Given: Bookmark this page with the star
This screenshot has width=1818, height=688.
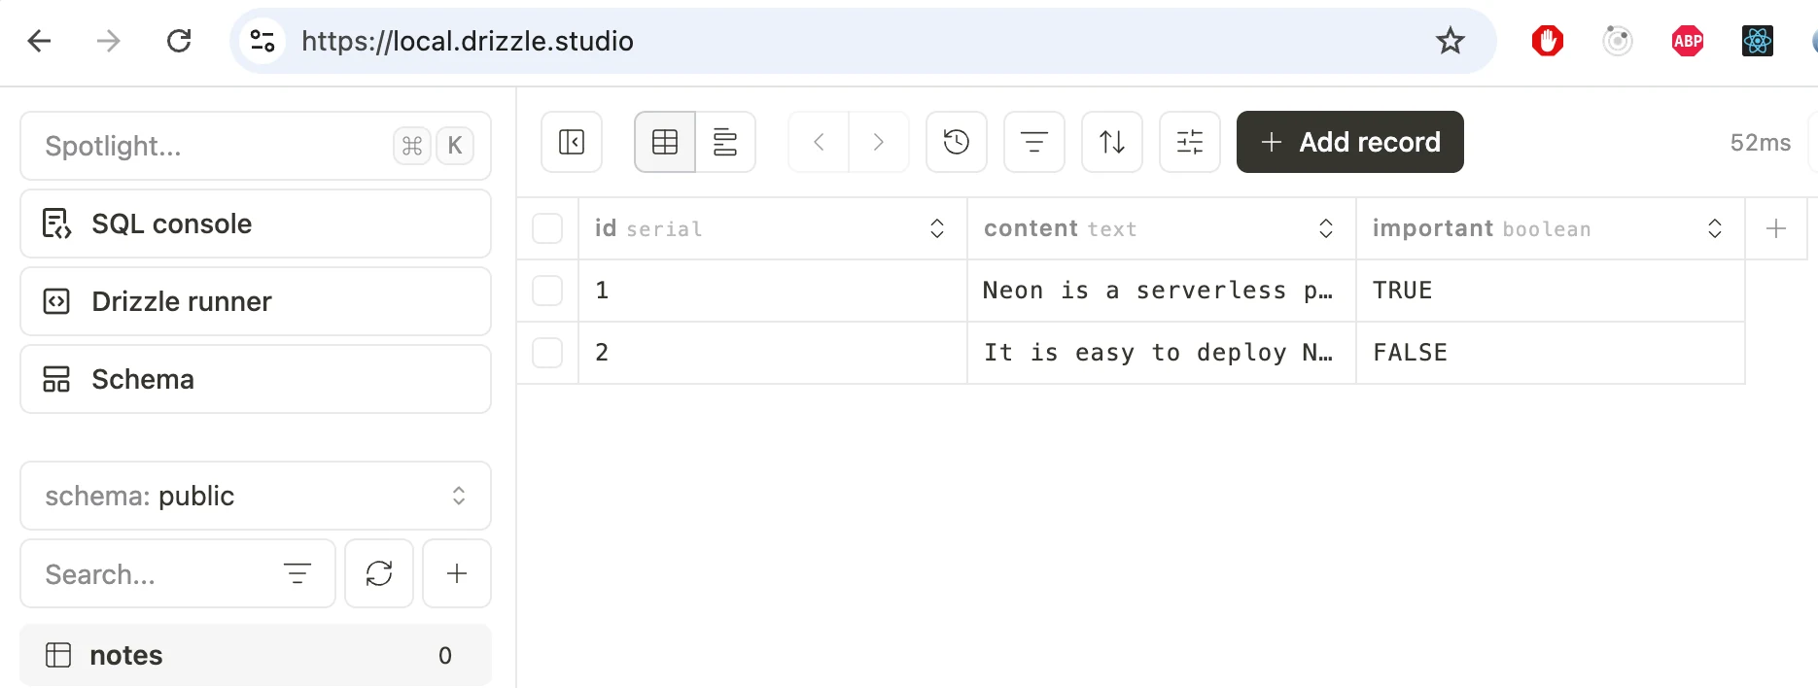Looking at the screenshot, I should point(1451,41).
